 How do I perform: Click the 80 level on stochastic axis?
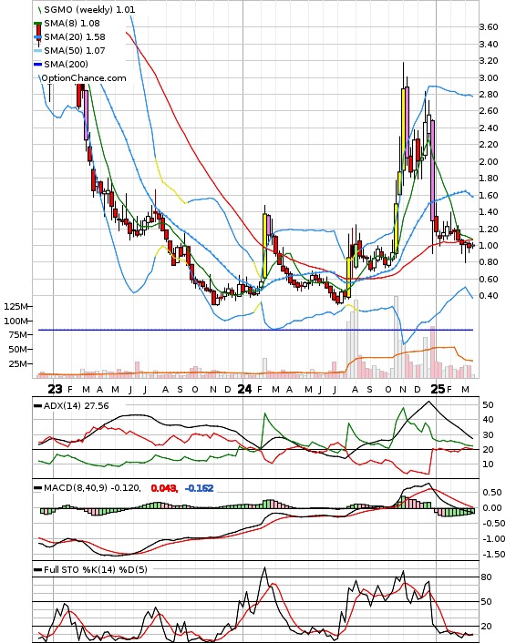pyautogui.click(x=487, y=577)
